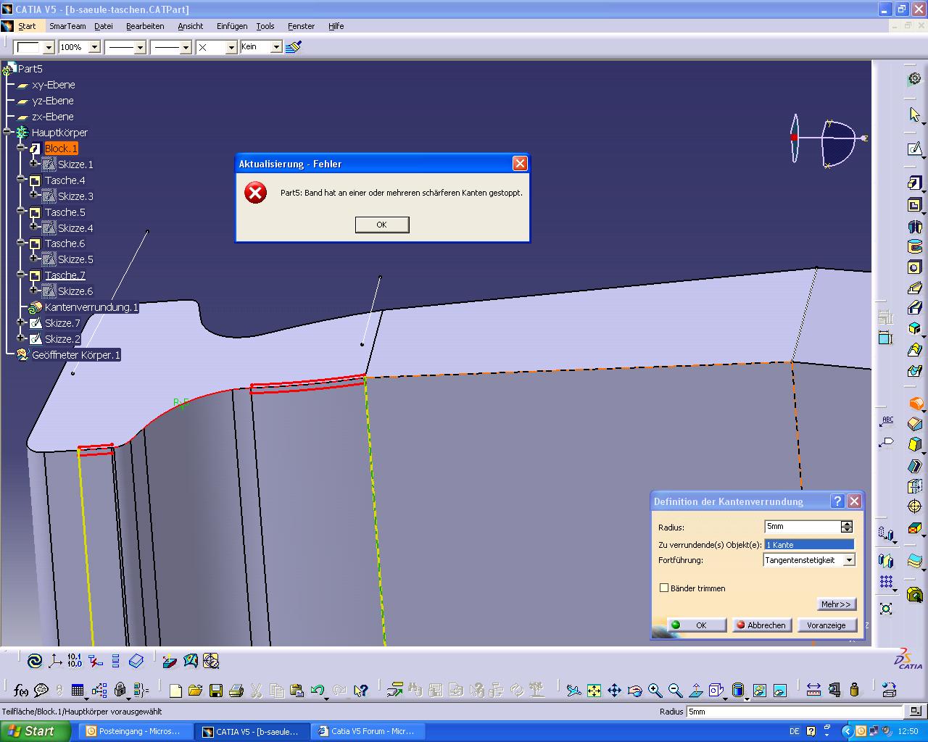The width and height of the screenshot is (928, 742).
Task: Click the fit all in icon
Action: point(594,691)
